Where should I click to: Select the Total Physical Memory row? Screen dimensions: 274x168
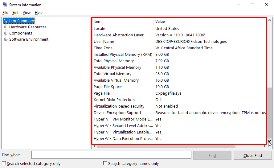(179, 61)
